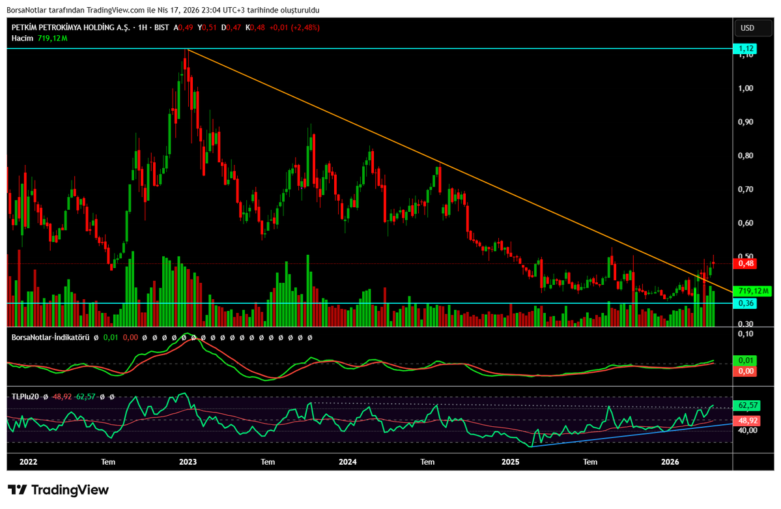Click the +0,01 (+2,48%) change value
This screenshot has width=781, height=509.
[x=294, y=28]
